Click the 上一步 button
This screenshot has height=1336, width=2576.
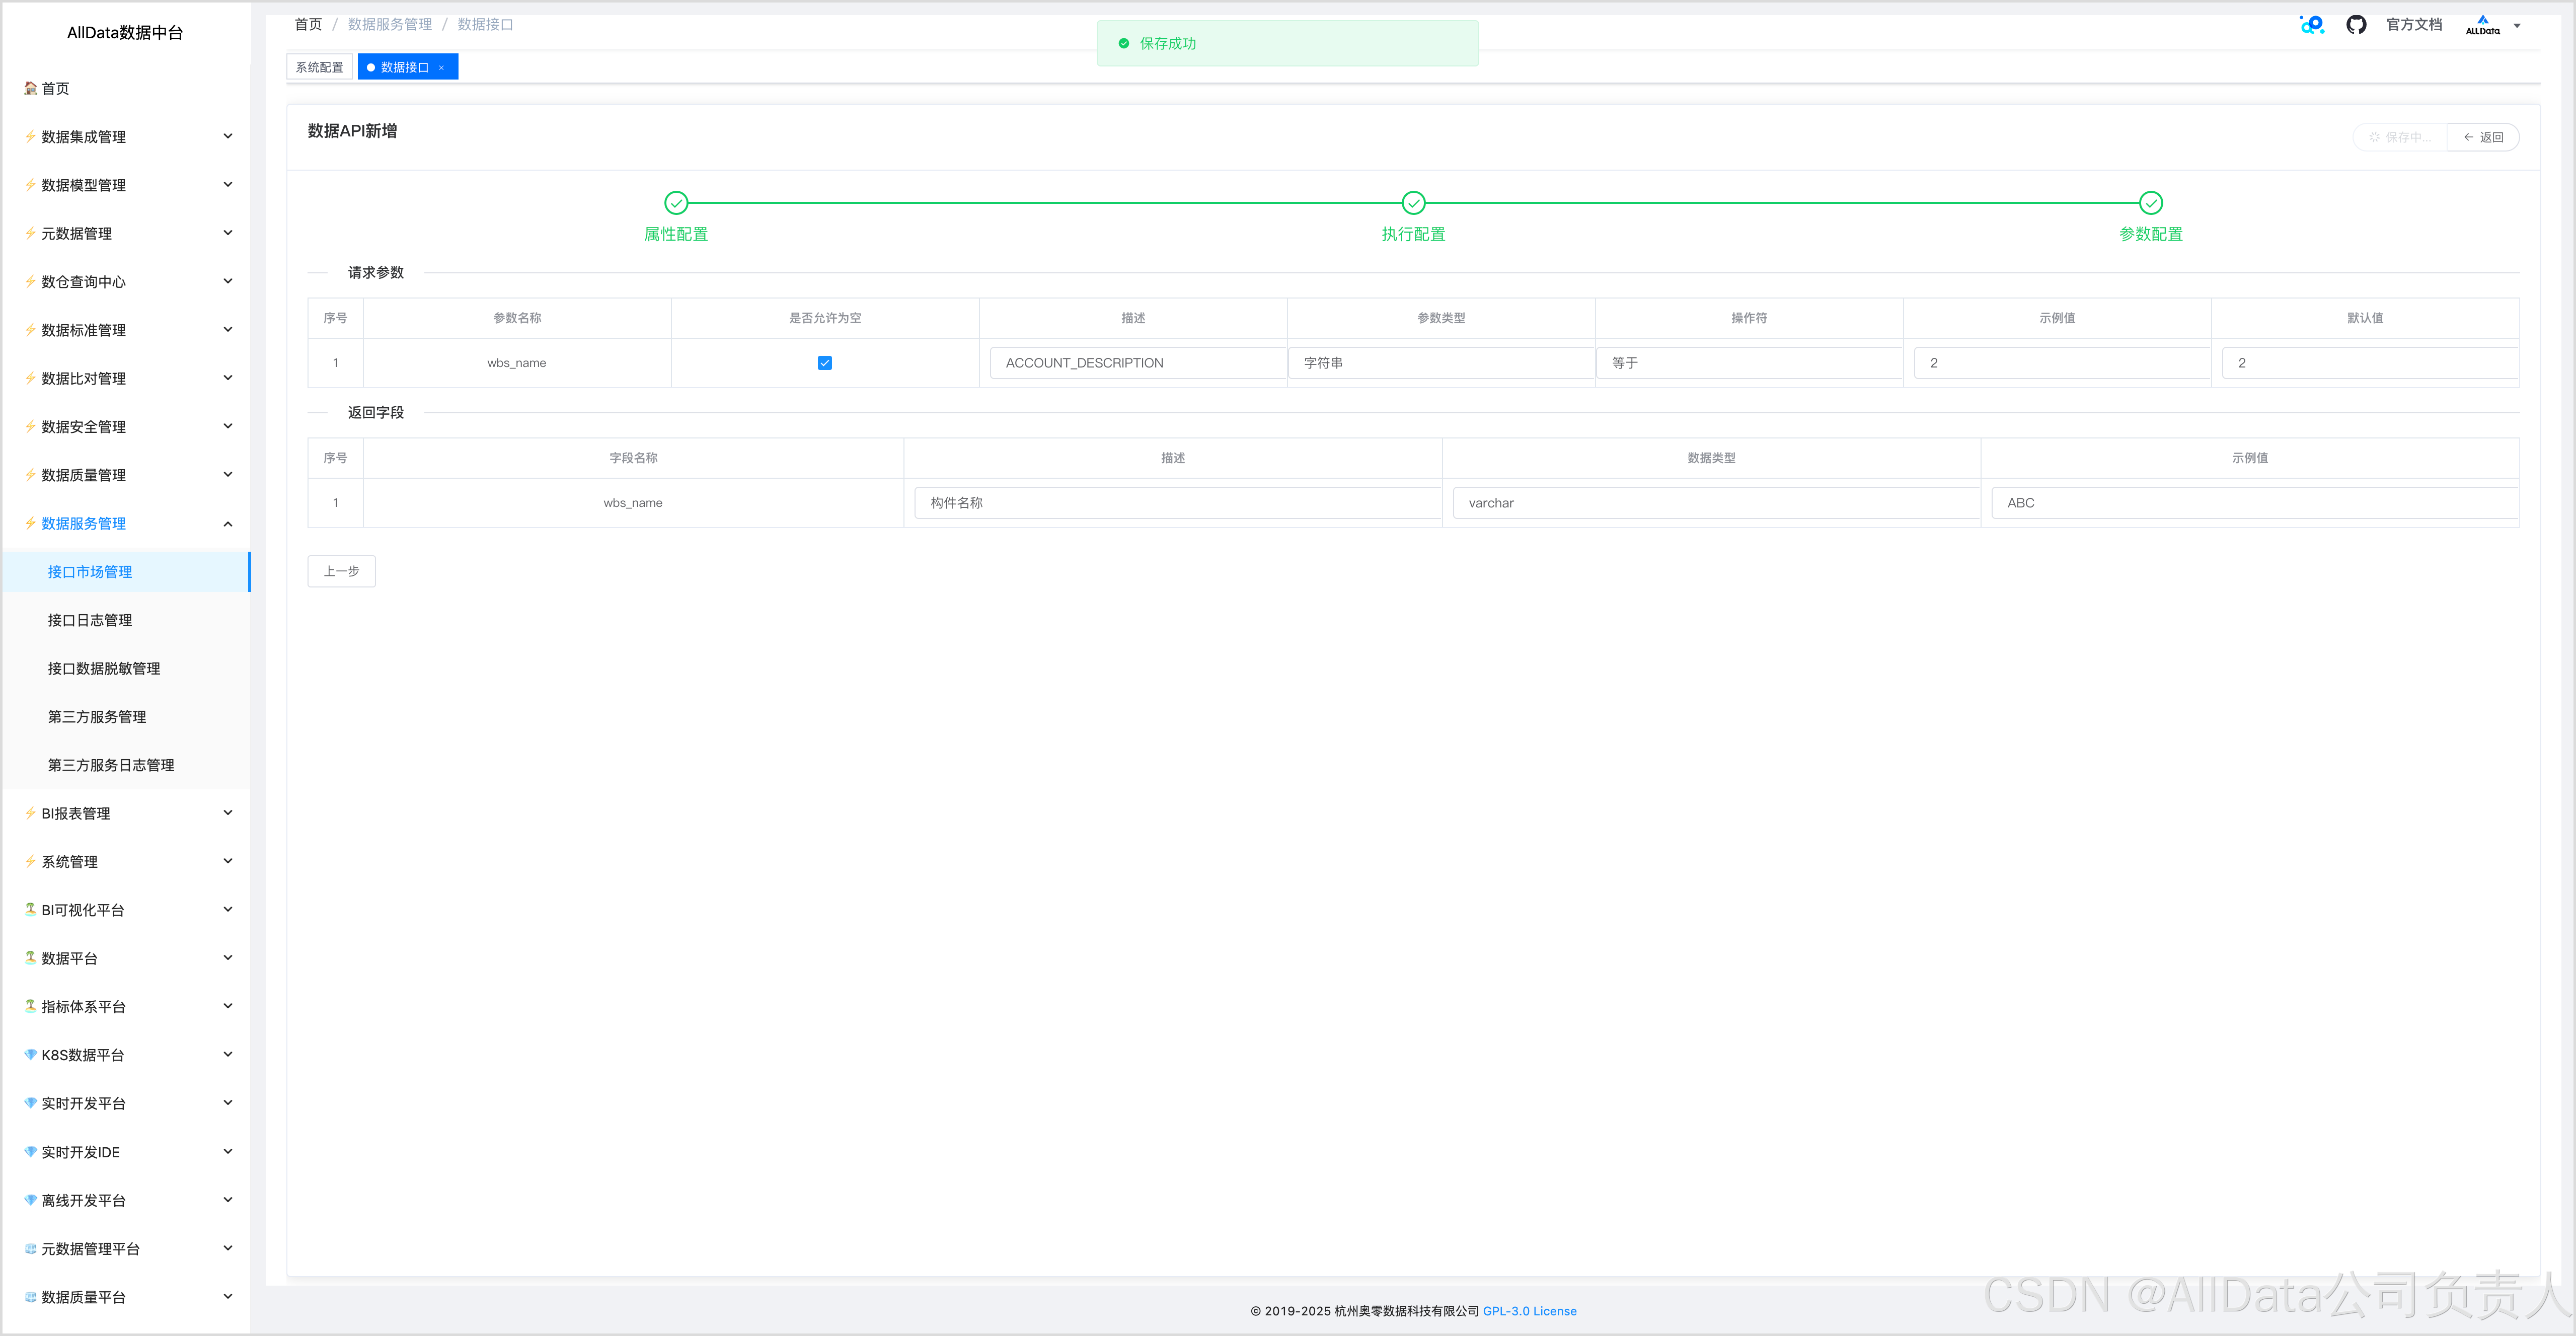point(341,571)
